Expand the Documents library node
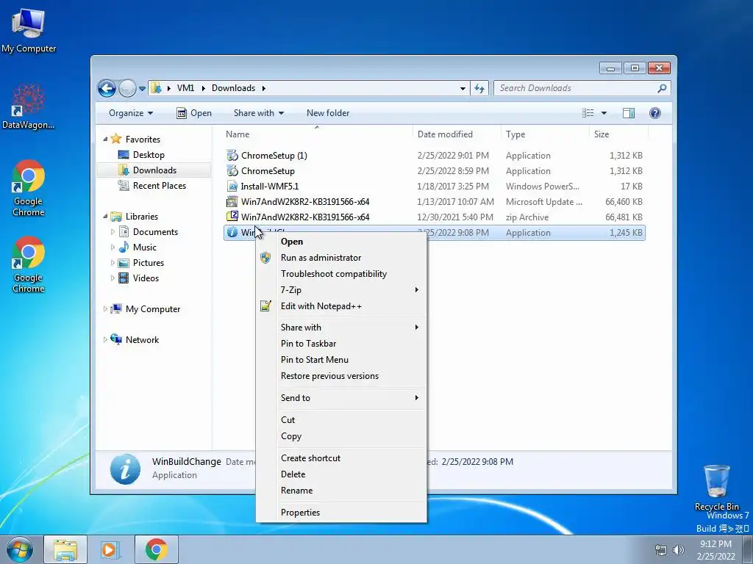The width and height of the screenshot is (753, 564). point(113,232)
